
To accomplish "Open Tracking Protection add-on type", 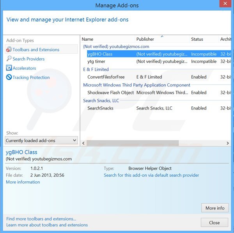I will (x=31, y=77).
